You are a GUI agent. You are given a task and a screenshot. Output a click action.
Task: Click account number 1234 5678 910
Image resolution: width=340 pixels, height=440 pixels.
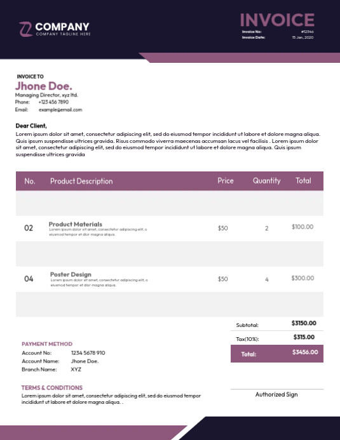click(88, 353)
